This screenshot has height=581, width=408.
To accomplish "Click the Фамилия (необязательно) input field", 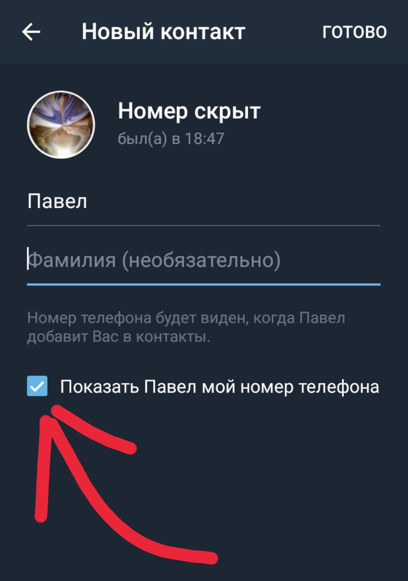I will [x=204, y=261].
